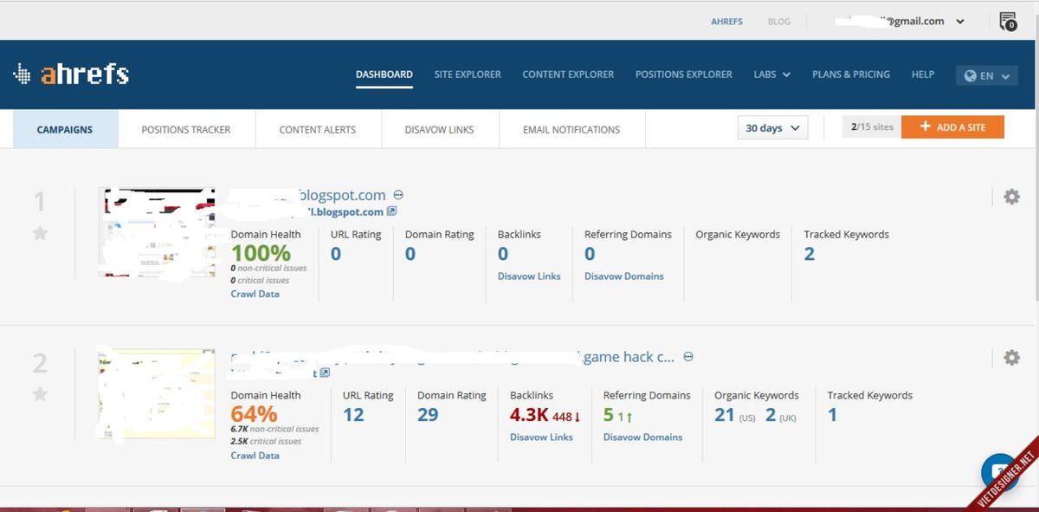Click the 6.7K non-critical issues text
Screen dimensions: 1039x512
[274, 429]
